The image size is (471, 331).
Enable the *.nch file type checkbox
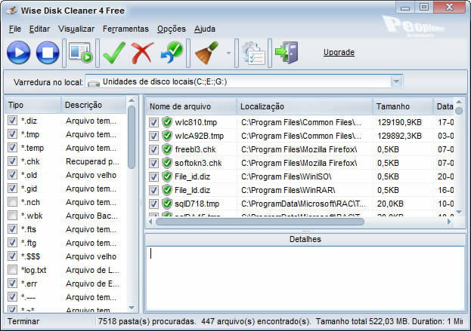click(12, 202)
